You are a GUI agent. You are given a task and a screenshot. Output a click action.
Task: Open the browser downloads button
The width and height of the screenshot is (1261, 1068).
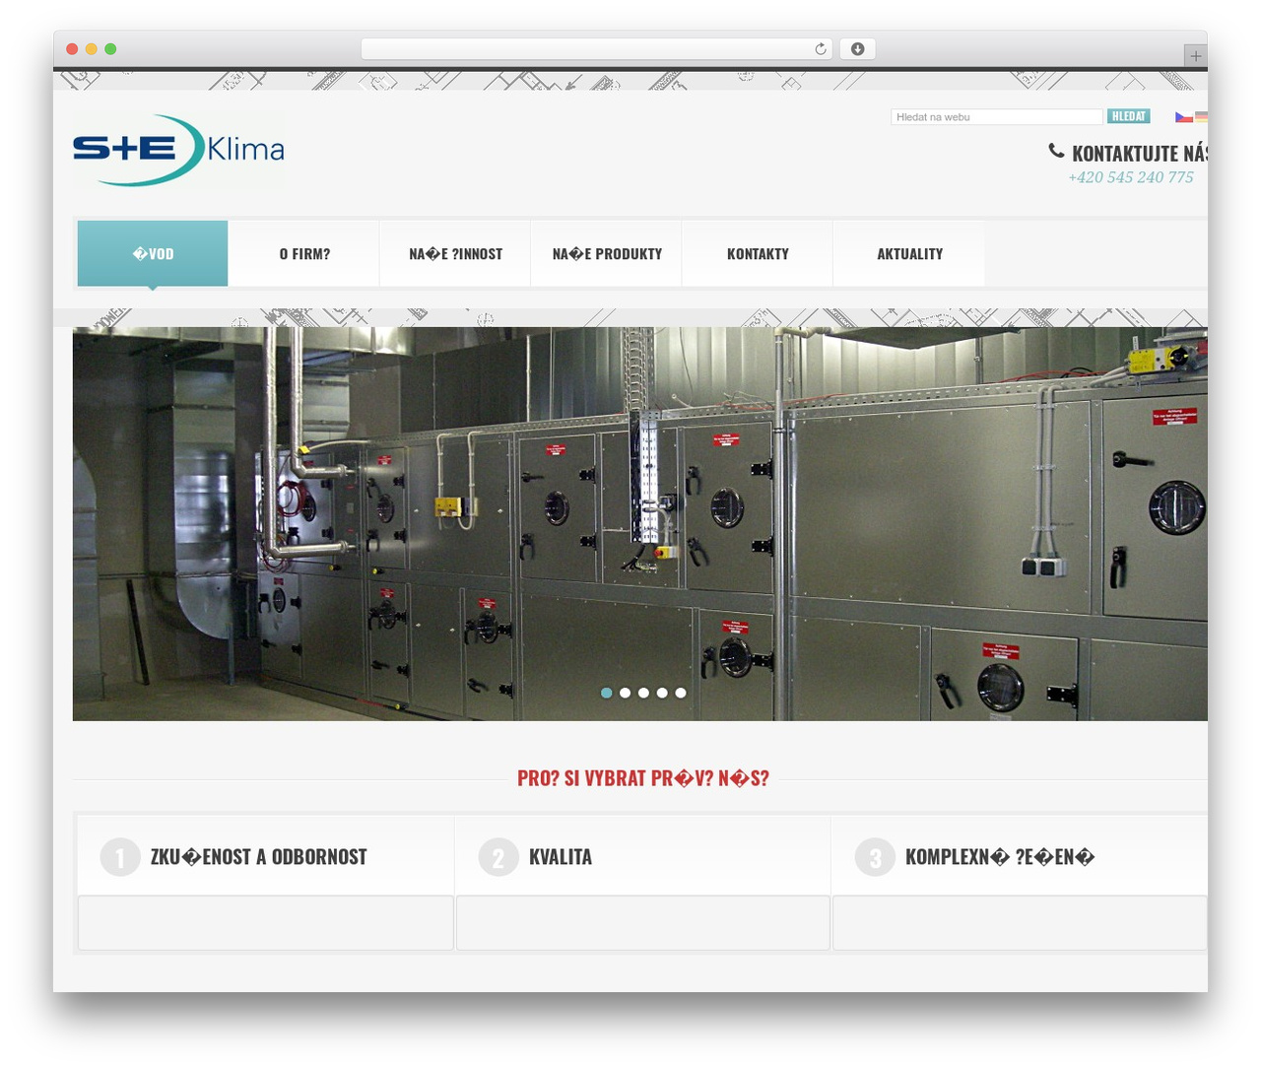(x=858, y=49)
